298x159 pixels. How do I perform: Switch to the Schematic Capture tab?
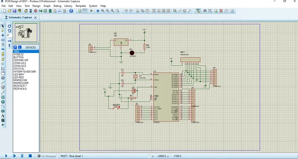[x=20, y=17]
